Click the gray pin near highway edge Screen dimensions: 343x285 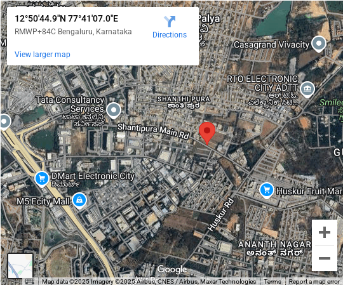4,122
